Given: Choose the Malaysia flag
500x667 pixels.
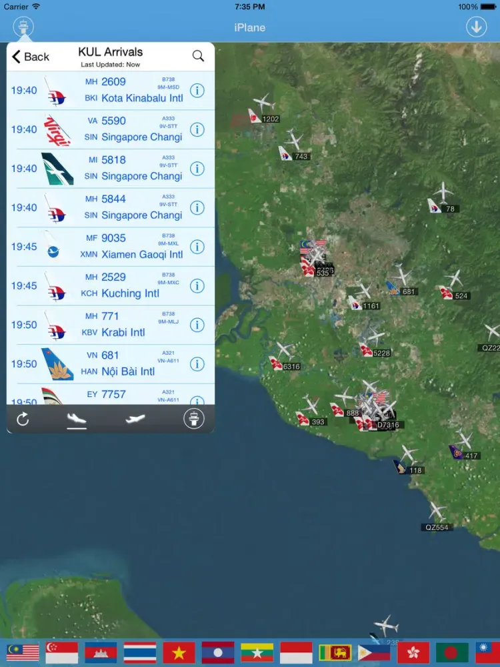Looking at the screenshot, I should coord(23,652).
